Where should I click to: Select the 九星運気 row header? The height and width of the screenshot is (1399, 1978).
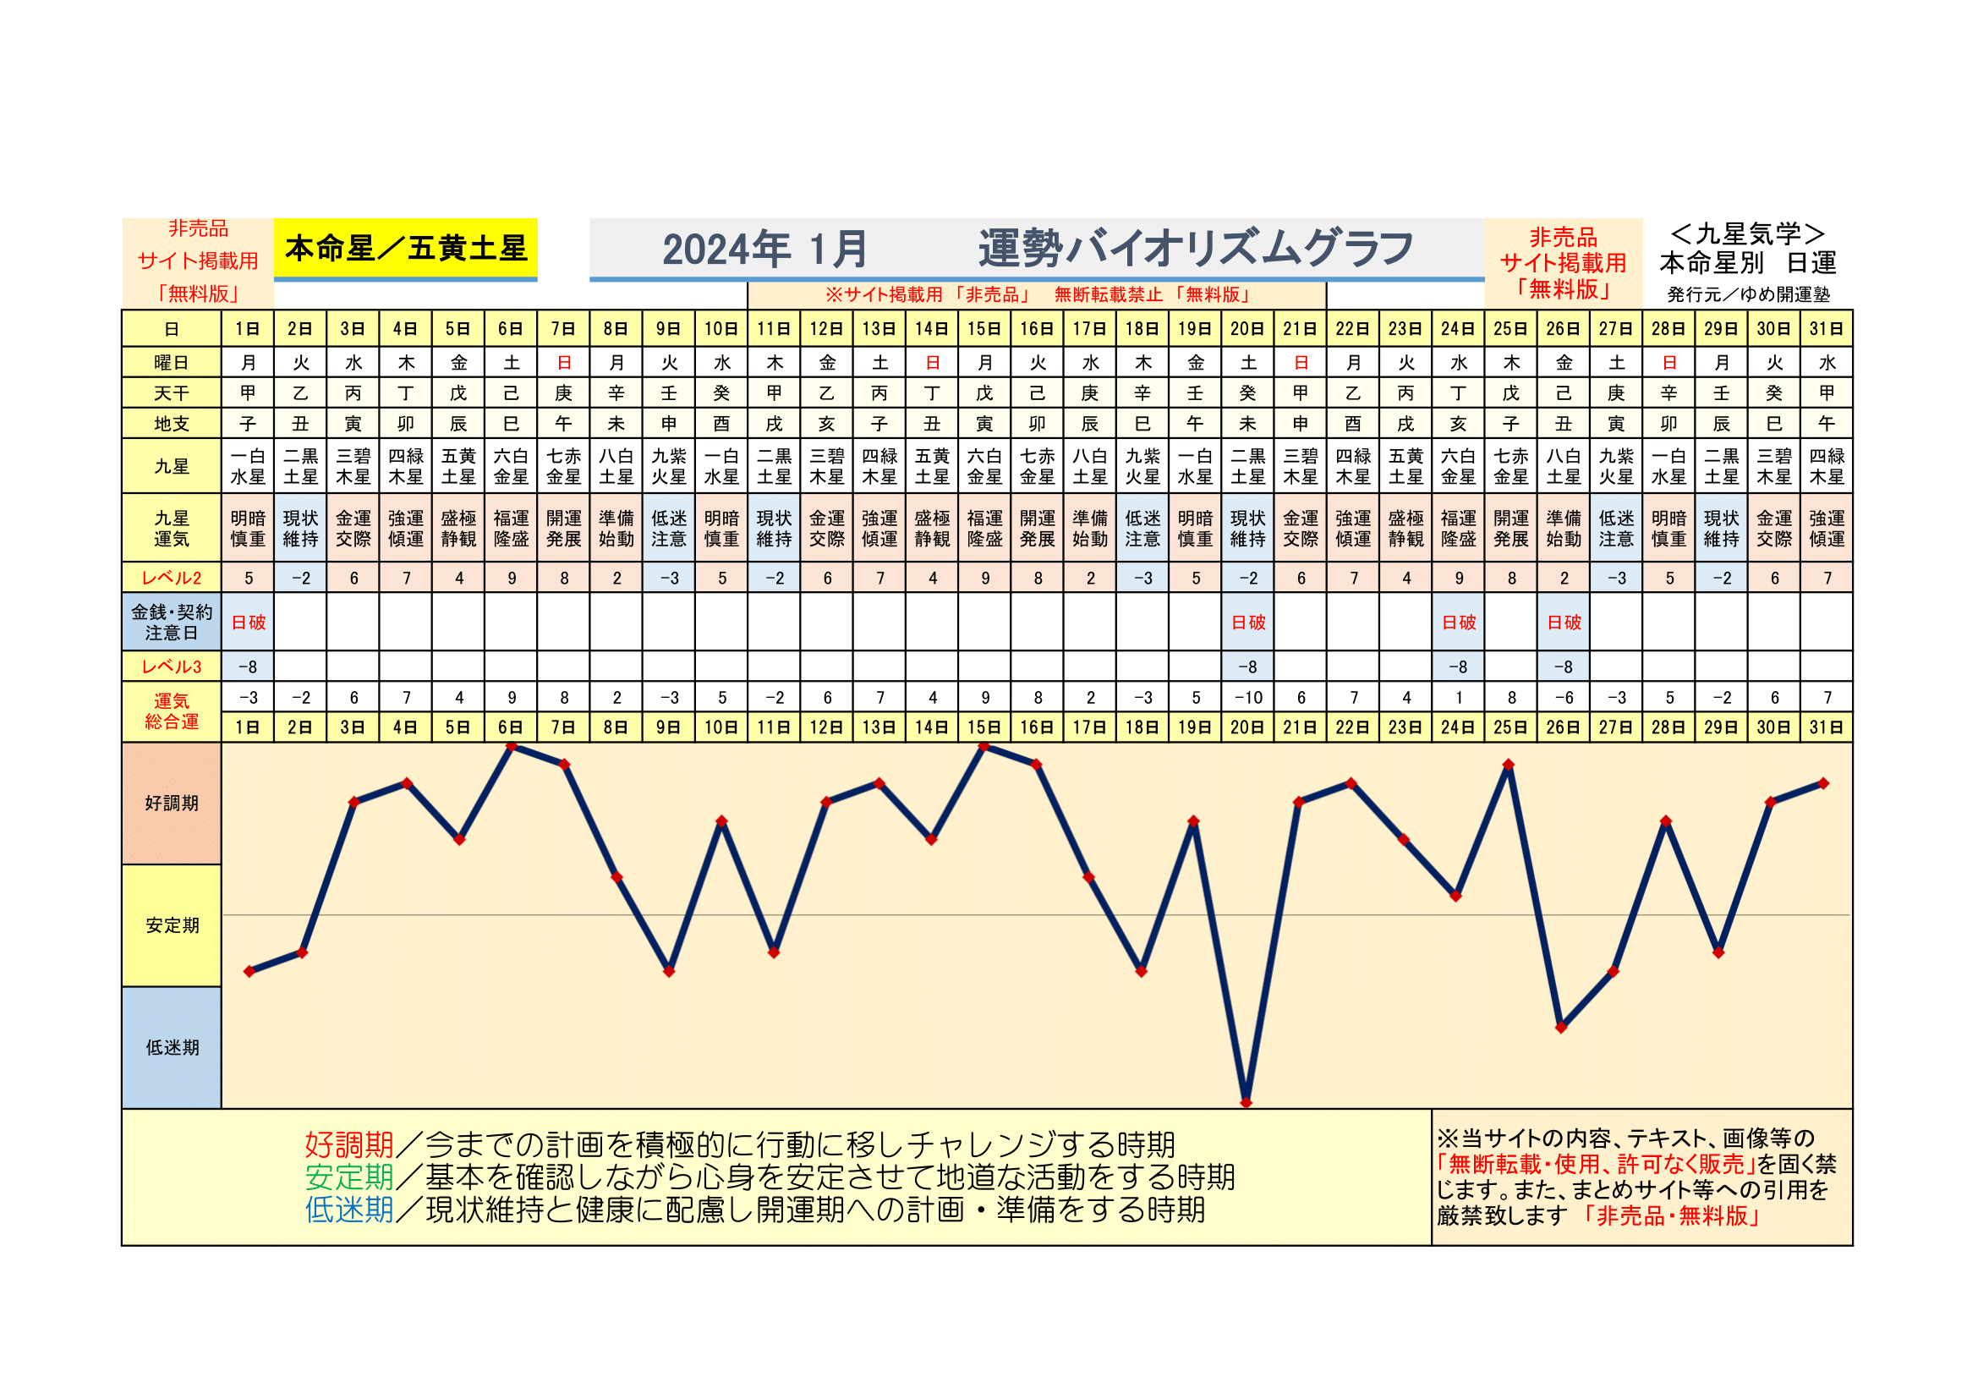click(x=172, y=529)
